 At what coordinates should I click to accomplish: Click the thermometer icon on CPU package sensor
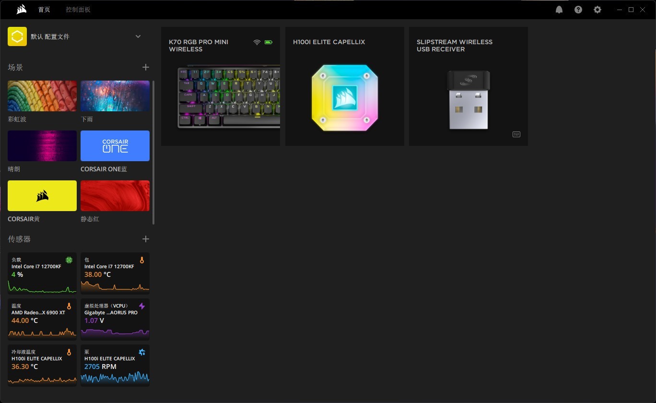pos(142,260)
